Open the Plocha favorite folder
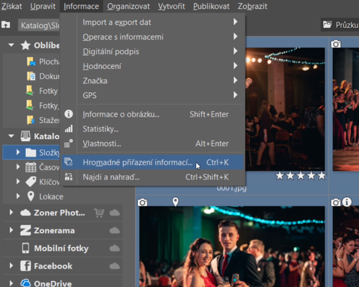 [43, 62]
